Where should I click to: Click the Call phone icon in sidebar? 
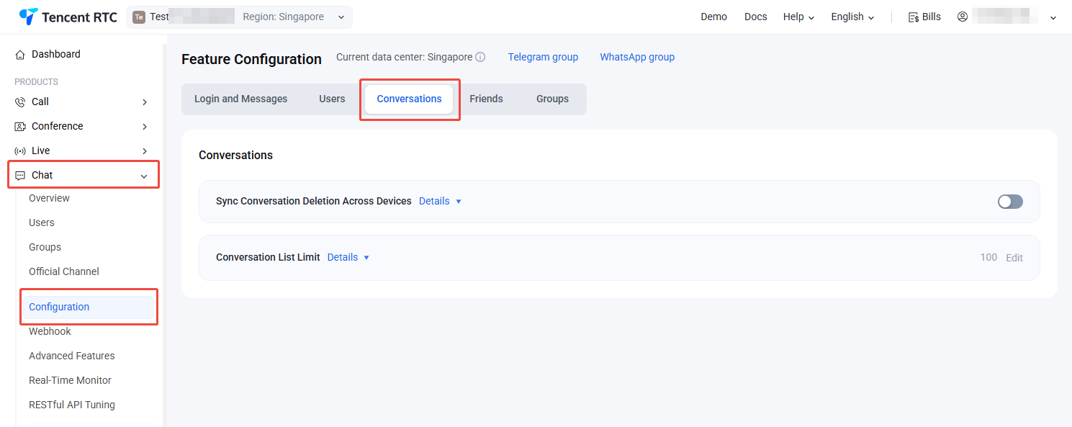[x=20, y=102]
